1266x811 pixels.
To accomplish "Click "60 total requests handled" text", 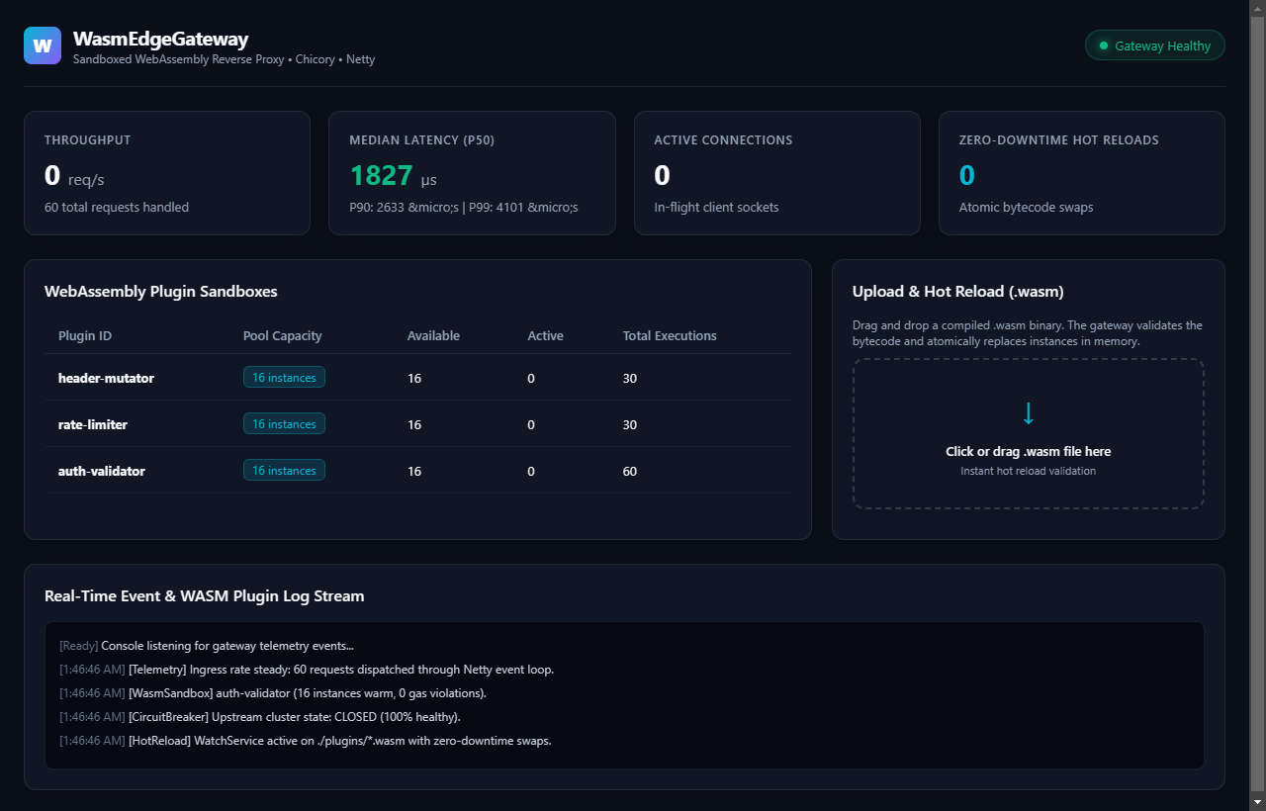I will coord(117,208).
